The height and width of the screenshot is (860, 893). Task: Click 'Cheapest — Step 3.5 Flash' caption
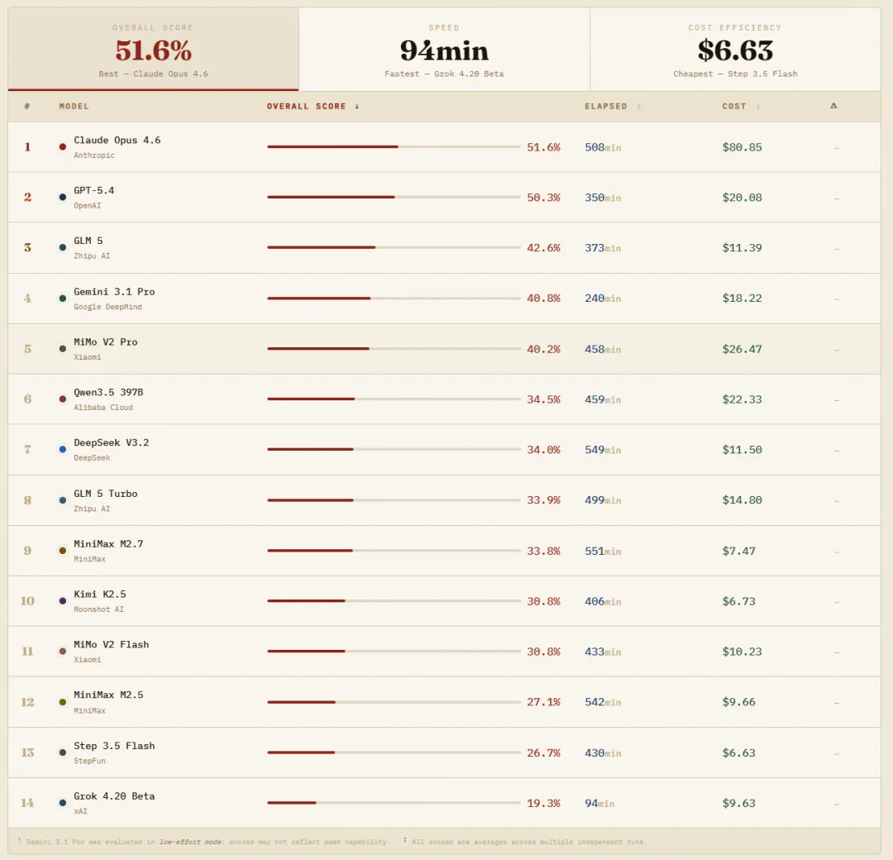pos(735,74)
